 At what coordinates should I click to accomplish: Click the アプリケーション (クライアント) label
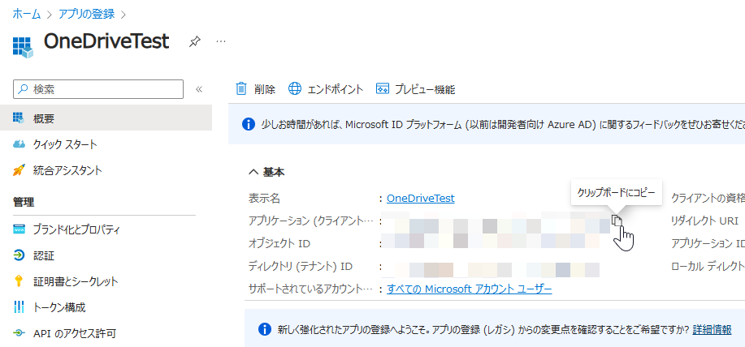pyautogui.click(x=312, y=221)
